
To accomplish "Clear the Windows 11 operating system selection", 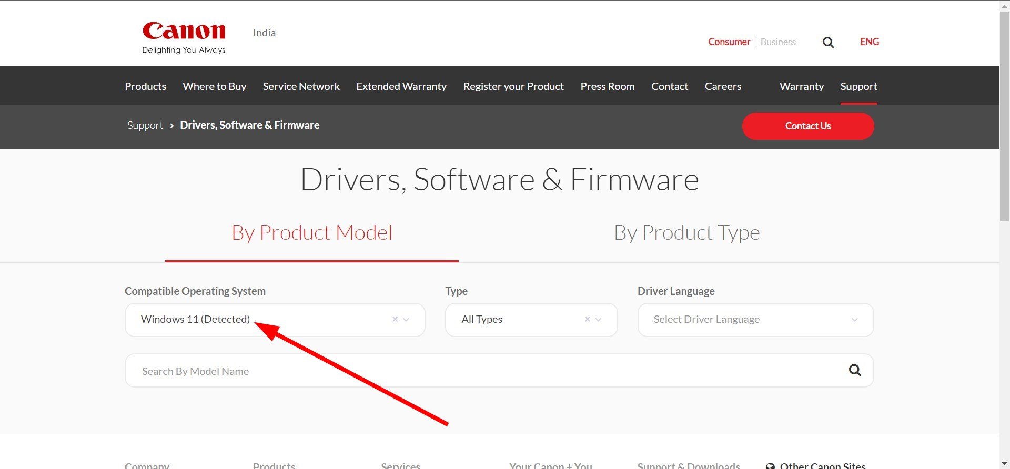I will [x=395, y=319].
